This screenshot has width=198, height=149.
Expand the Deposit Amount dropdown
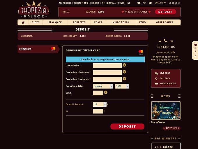[100, 104]
